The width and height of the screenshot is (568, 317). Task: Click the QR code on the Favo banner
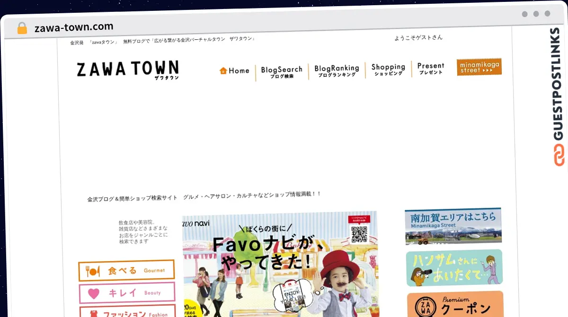(x=359, y=234)
